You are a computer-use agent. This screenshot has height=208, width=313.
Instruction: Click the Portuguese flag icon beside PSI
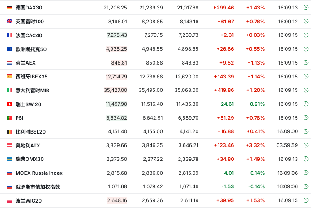[9, 118]
